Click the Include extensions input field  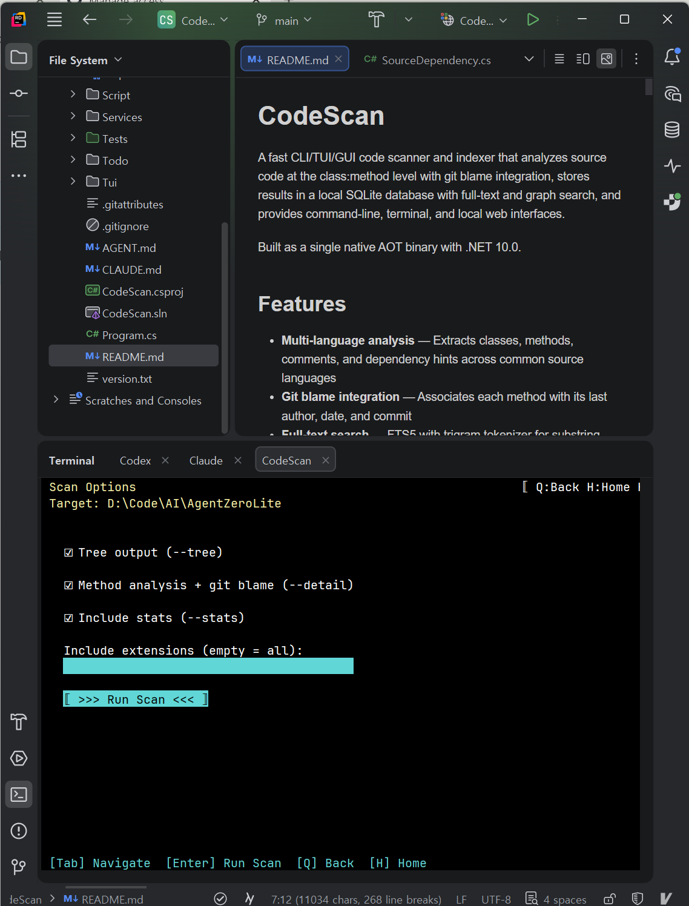tap(208, 666)
